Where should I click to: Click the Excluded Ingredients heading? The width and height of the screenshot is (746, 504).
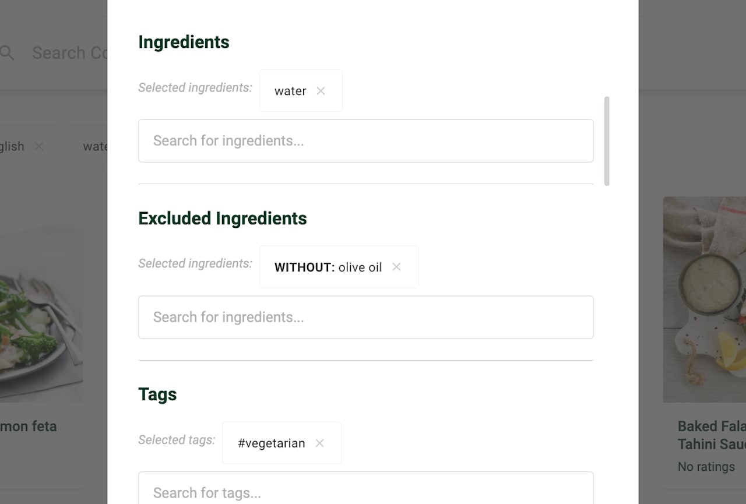point(223,218)
